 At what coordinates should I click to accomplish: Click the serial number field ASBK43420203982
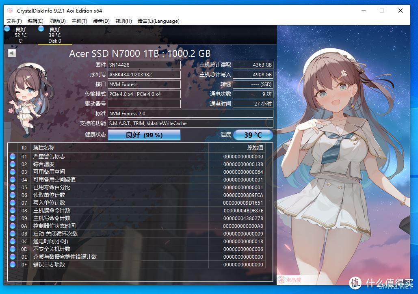coord(144,75)
